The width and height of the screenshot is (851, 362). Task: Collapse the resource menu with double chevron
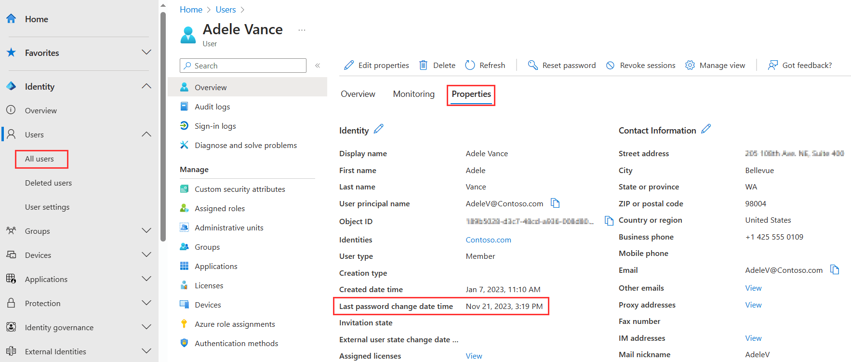(318, 66)
